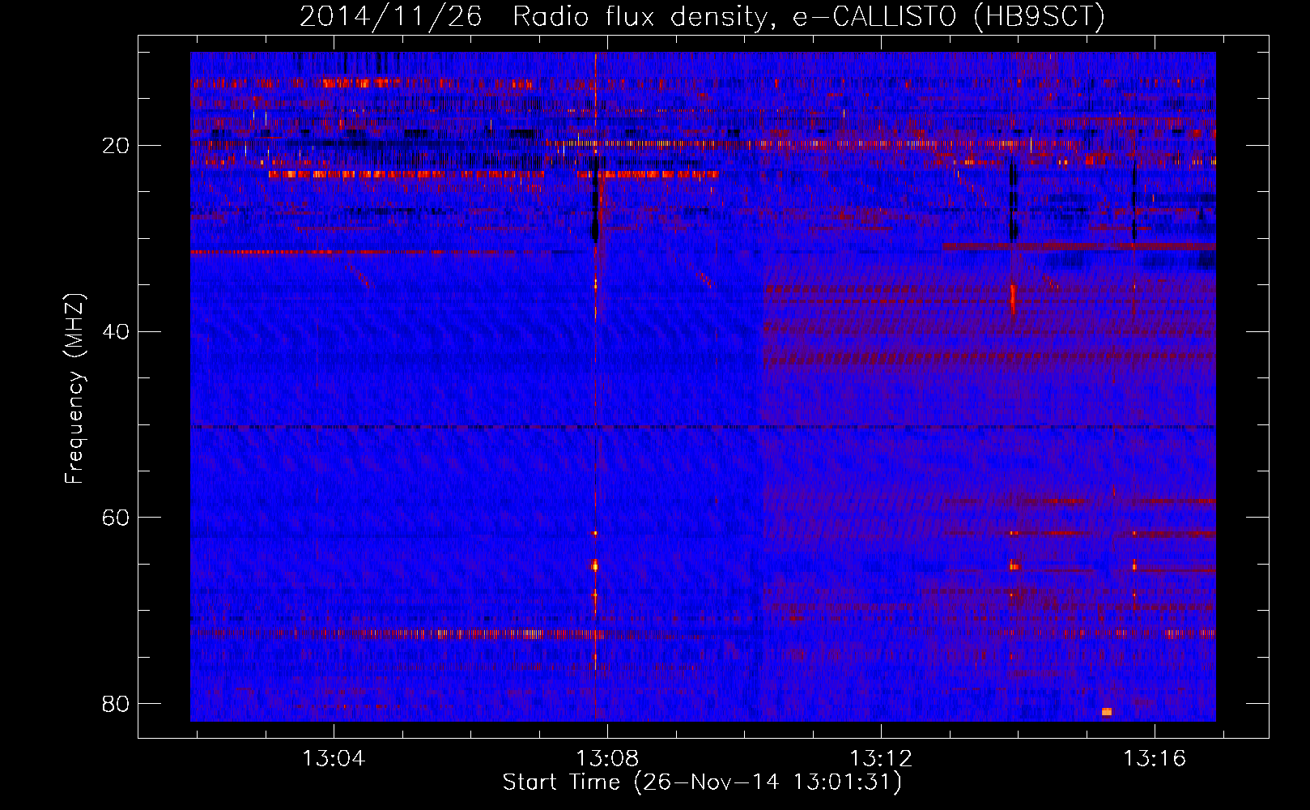Click the 60 MHz frequency tick label
The height and width of the screenshot is (810, 1310).
pos(116,518)
